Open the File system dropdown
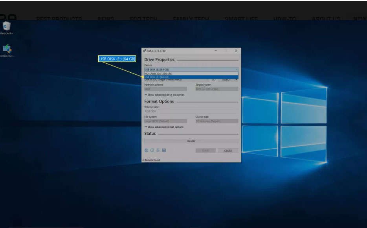 (165, 121)
